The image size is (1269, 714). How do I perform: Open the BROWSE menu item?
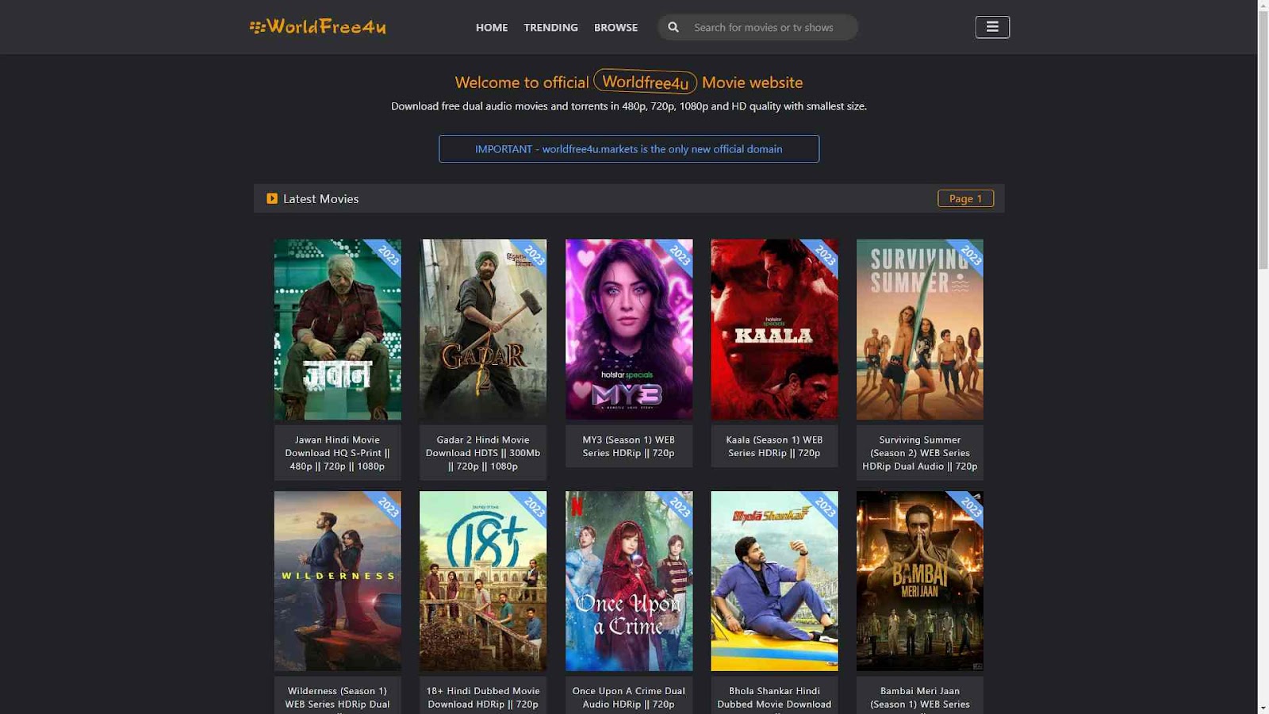click(615, 27)
